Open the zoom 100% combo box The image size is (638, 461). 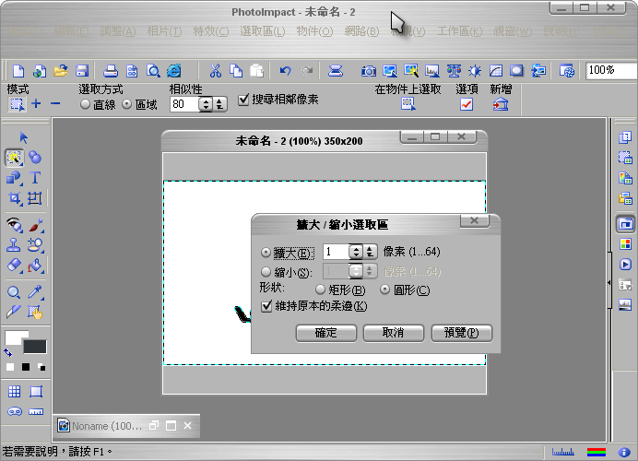(x=611, y=70)
